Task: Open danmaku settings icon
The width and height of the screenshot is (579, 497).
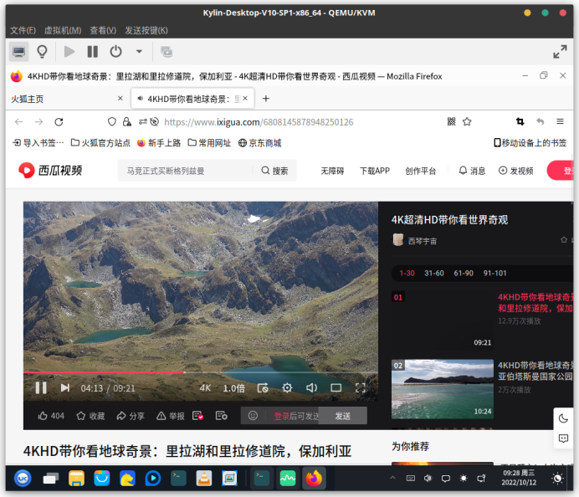Action: coord(221,416)
